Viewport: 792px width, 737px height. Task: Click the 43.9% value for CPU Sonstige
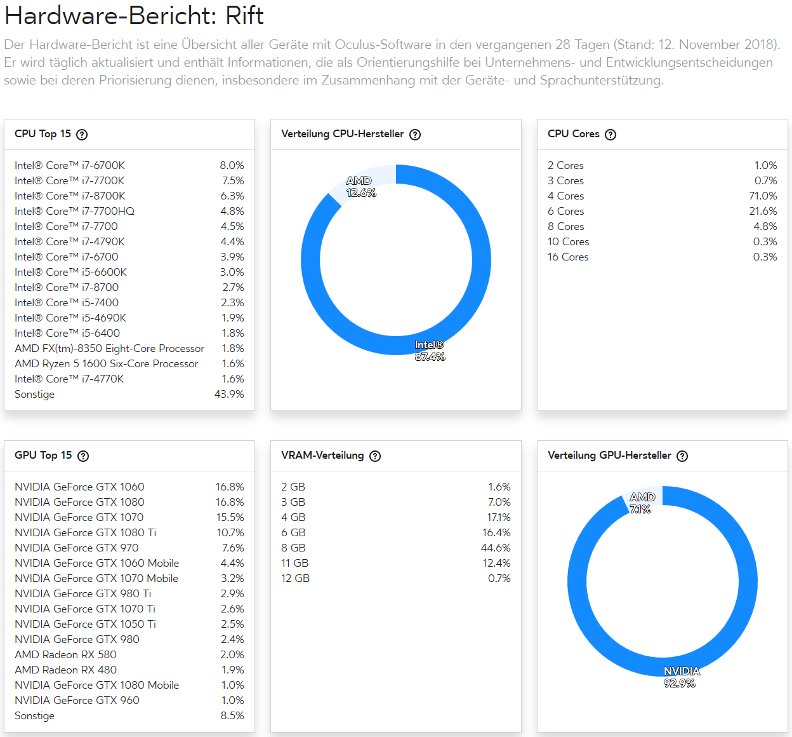point(229,394)
